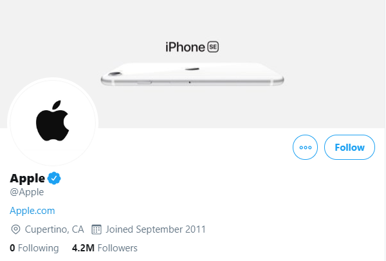Click the 4.2M follower count number
This screenshot has width=386, height=261.
click(x=83, y=248)
